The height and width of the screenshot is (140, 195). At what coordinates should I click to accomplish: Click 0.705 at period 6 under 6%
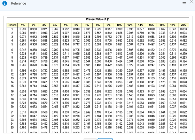tap(76, 50)
